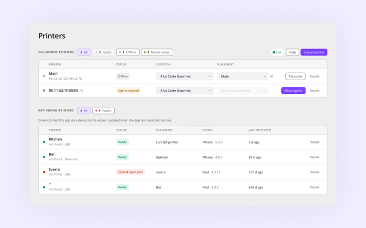Click the red status dot for Sverre
This screenshot has width=366, height=228.
pyautogui.click(x=44, y=172)
